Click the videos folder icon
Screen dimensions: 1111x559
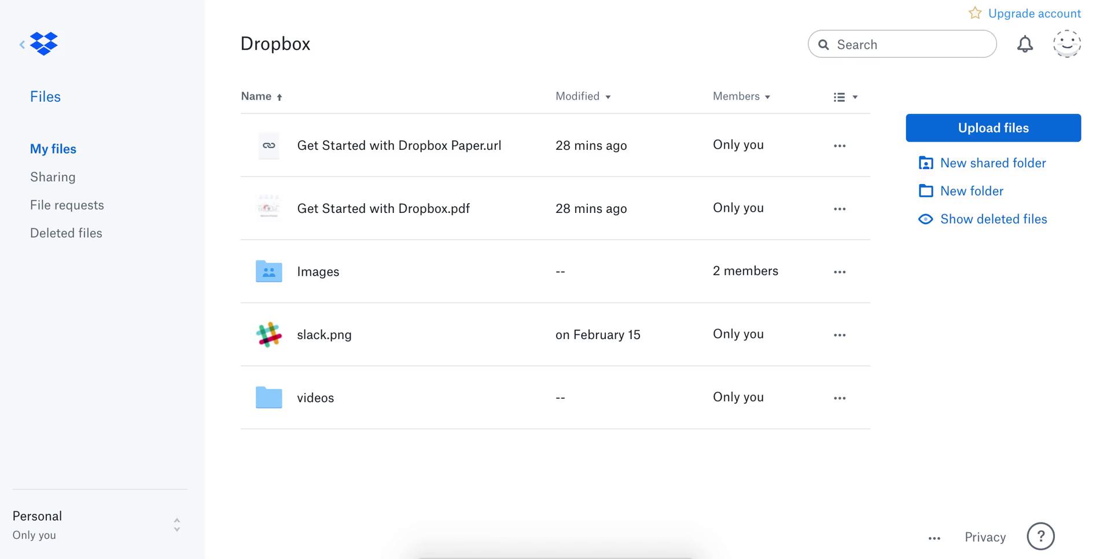268,398
